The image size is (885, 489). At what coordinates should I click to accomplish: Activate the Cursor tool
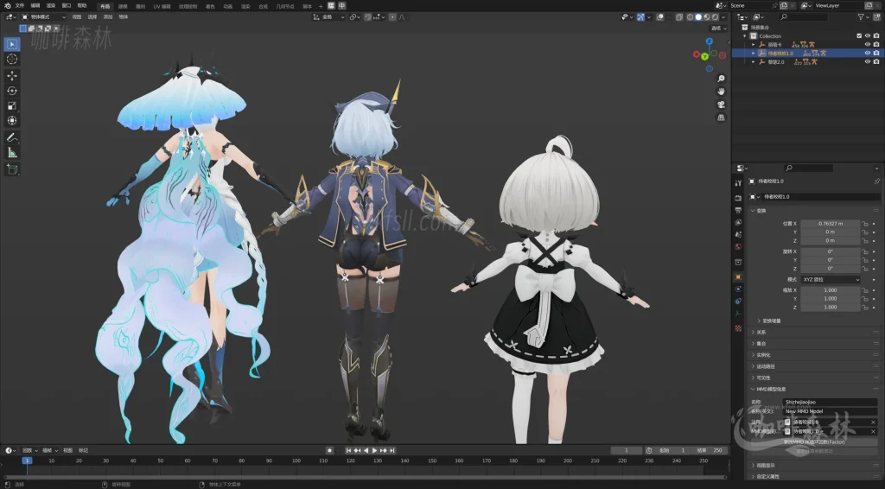click(x=12, y=60)
